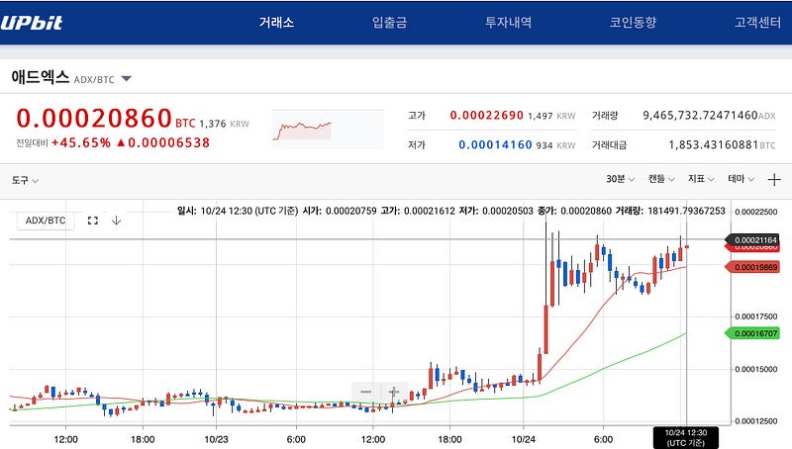The image size is (792, 449).
Task: Click the 0.00015000 price axis tick
Action: click(x=755, y=369)
